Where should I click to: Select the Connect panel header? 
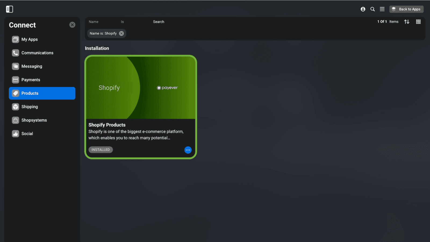(x=22, y=25)
